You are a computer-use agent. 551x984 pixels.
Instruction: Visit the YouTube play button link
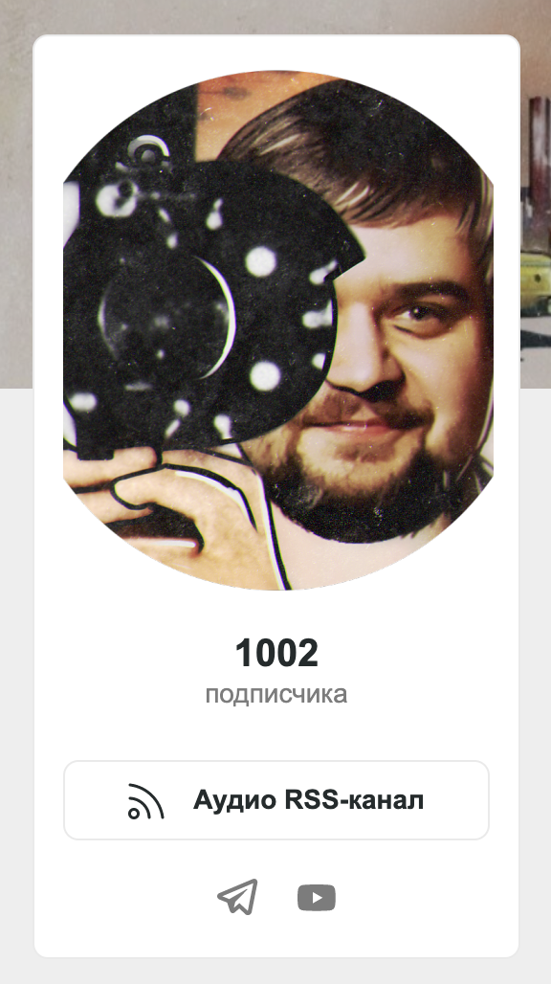316,898
